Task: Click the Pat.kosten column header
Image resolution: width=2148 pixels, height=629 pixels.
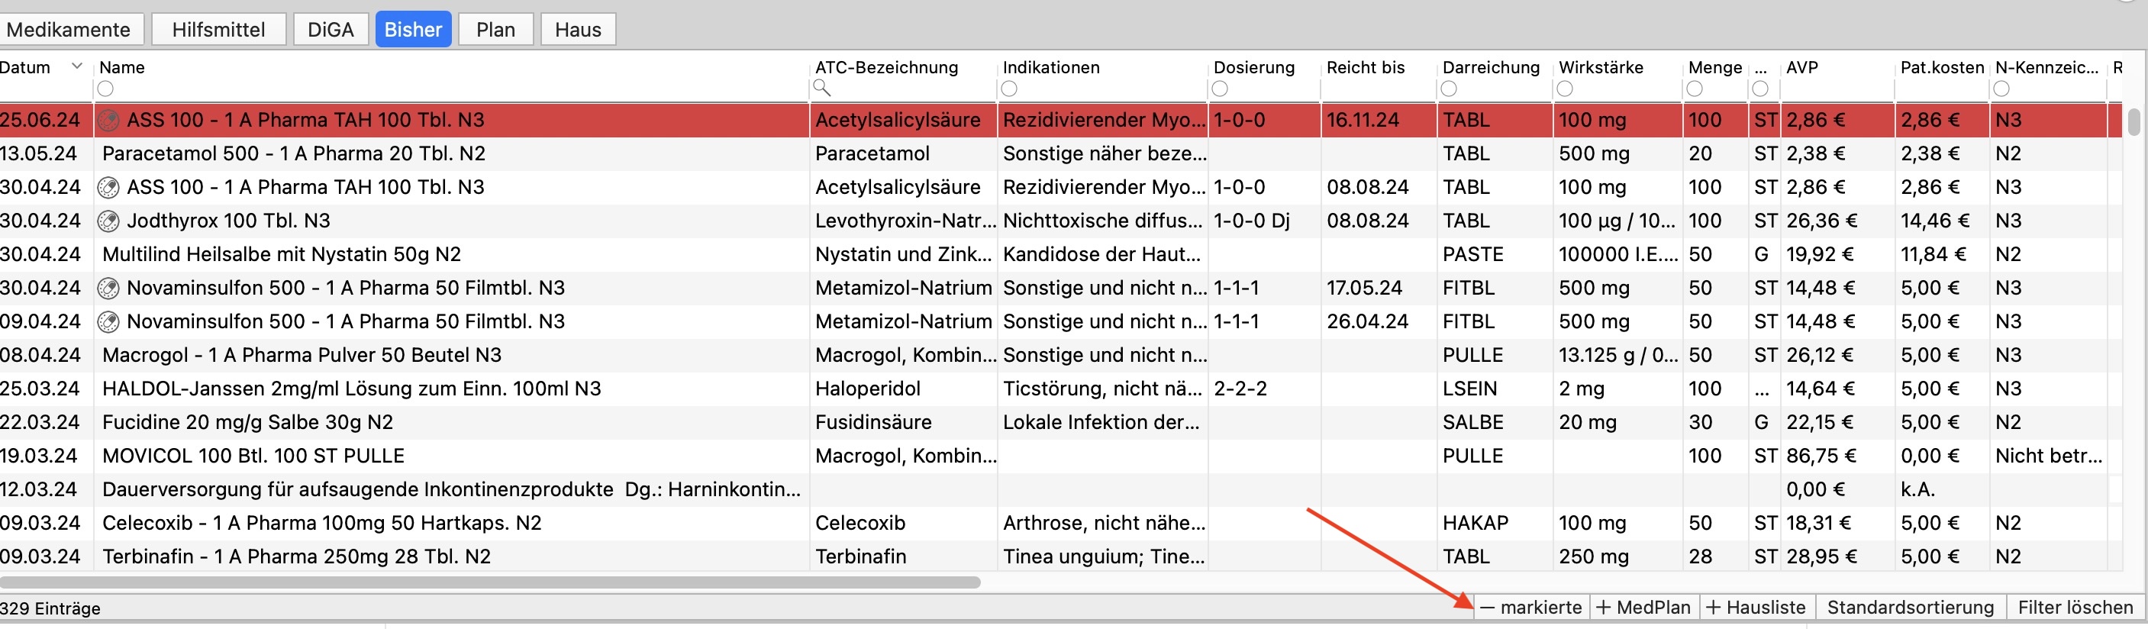Action: click(1942, 68)
